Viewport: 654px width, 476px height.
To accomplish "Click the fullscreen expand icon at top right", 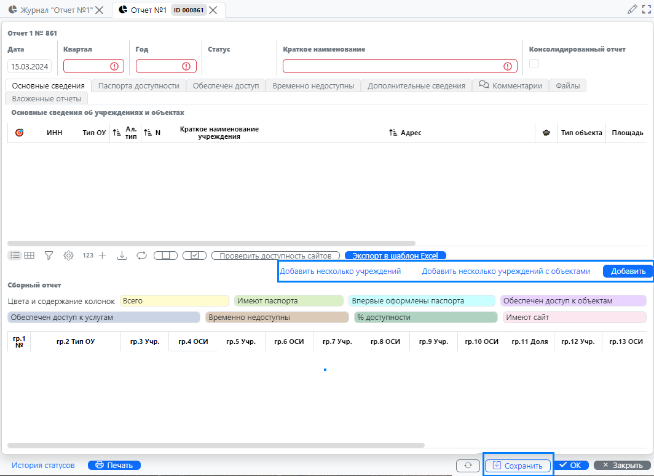I will pyautogui.click(x=646, y=9).
